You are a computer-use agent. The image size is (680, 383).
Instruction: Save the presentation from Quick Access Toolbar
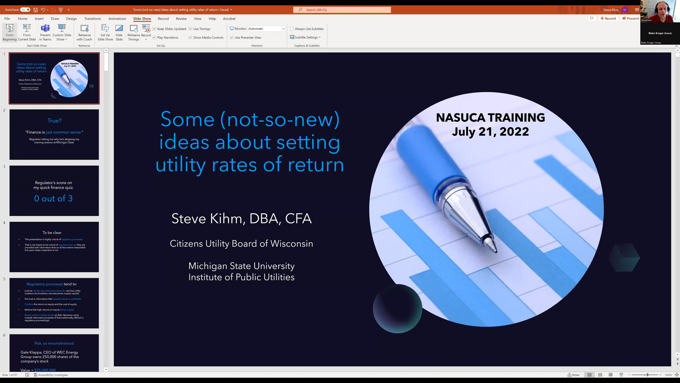coord(35,10)
